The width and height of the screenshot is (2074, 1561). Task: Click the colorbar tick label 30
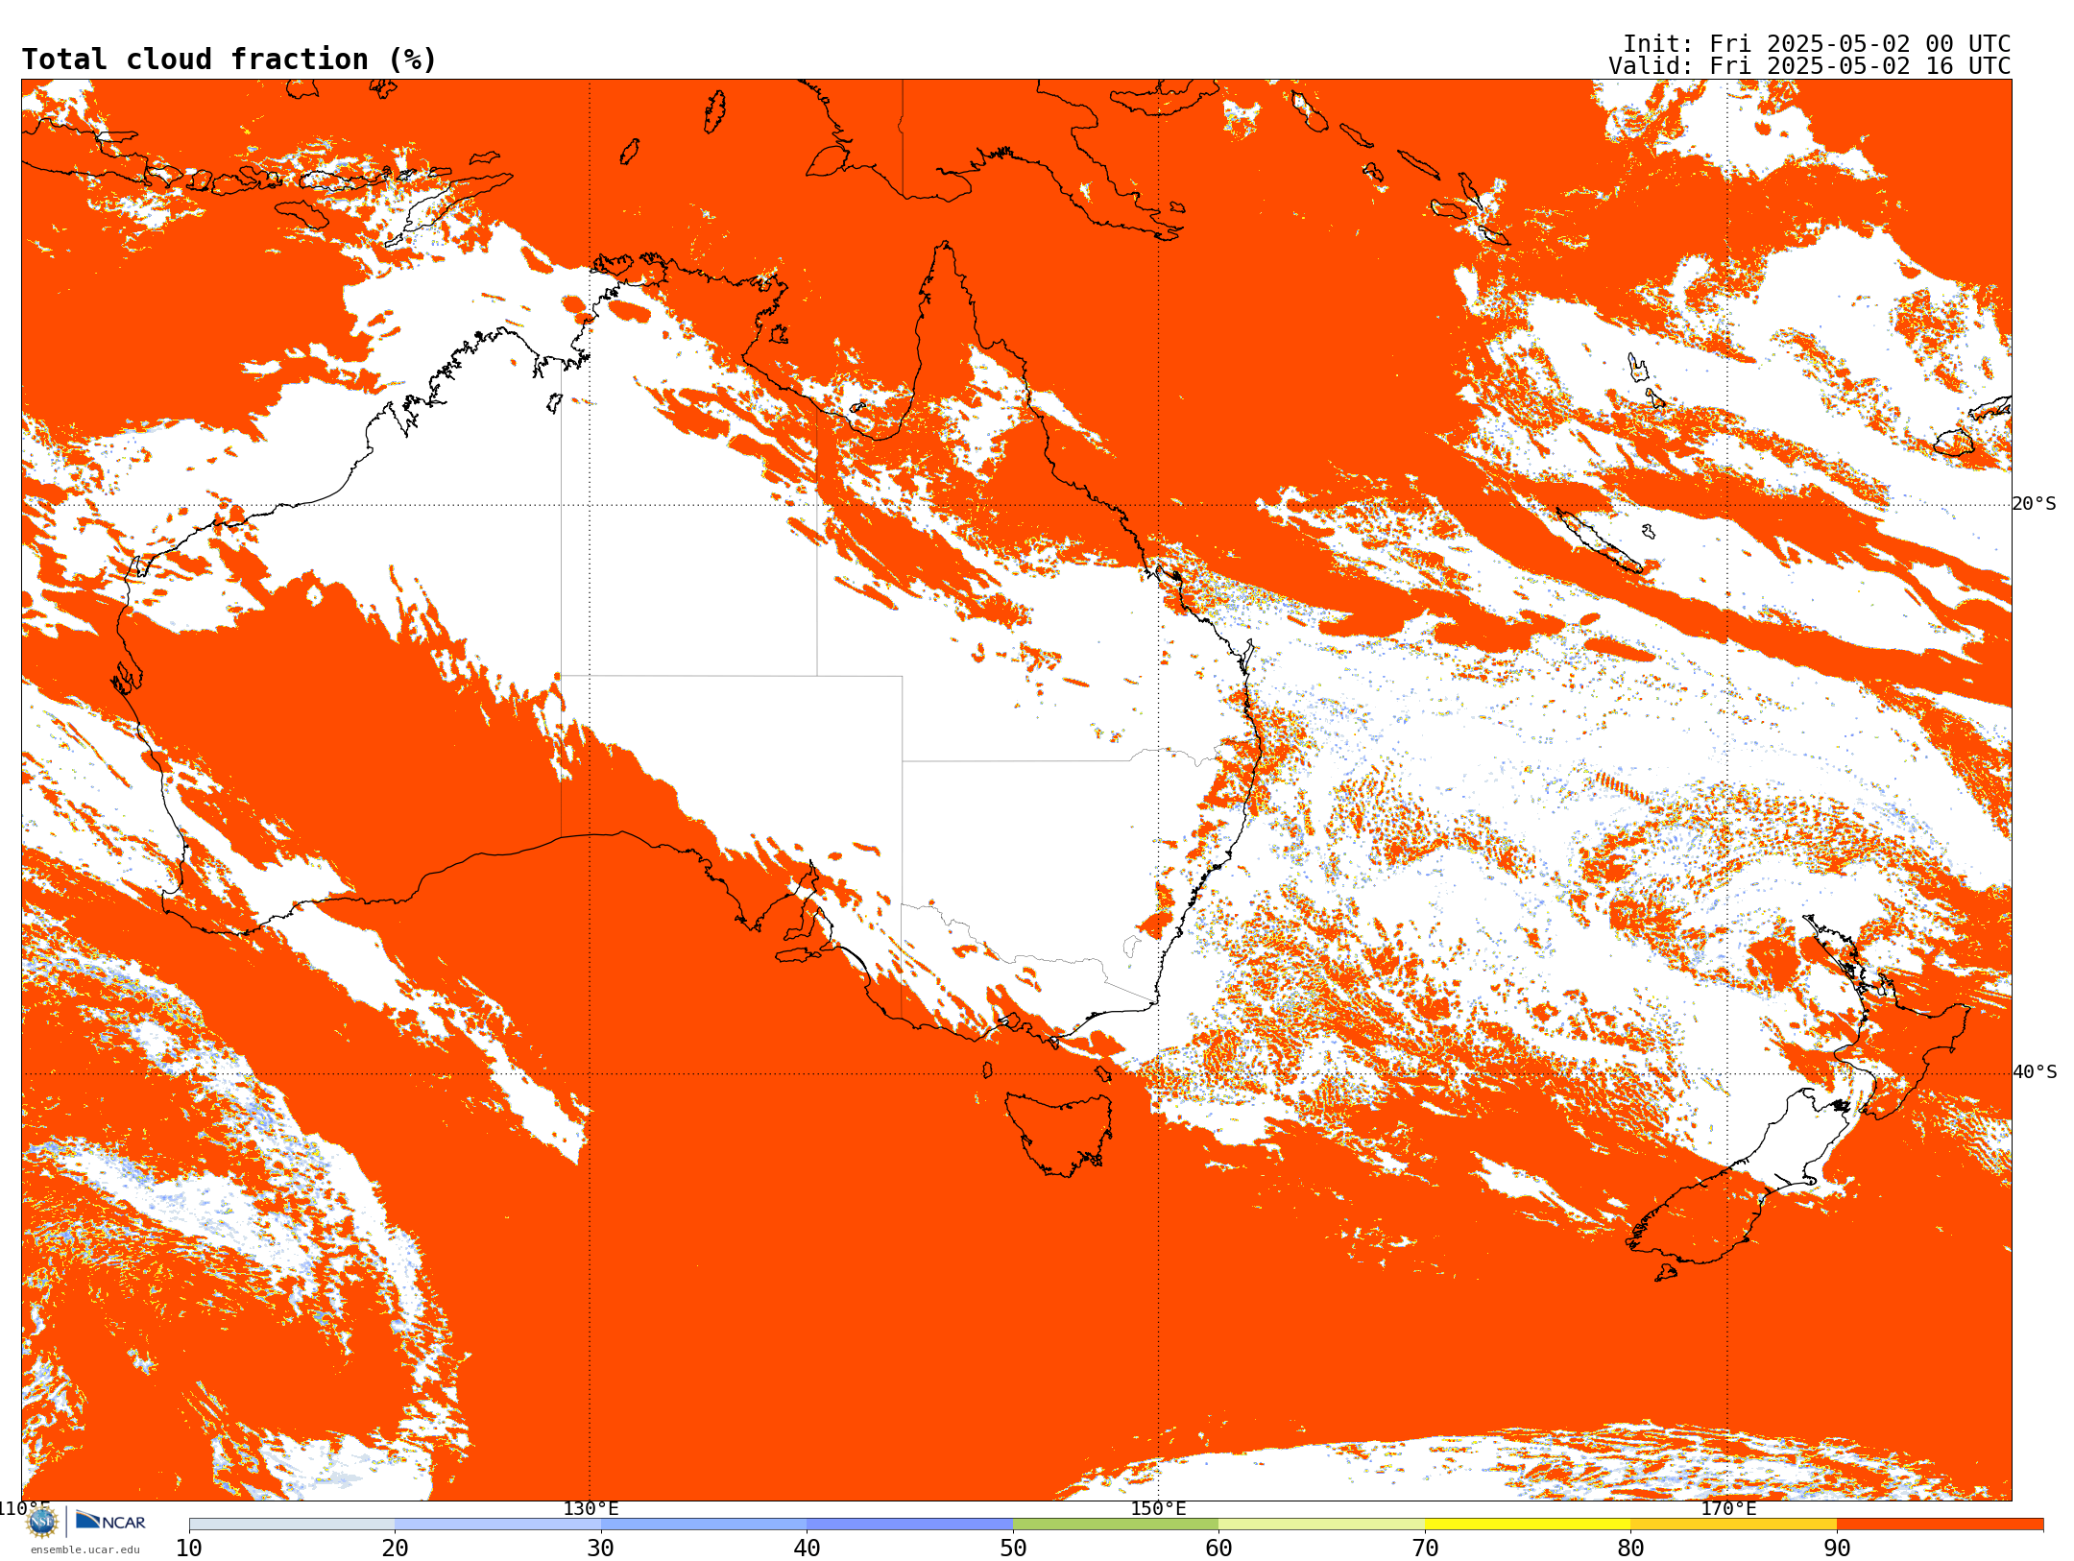coord(601,1549)
